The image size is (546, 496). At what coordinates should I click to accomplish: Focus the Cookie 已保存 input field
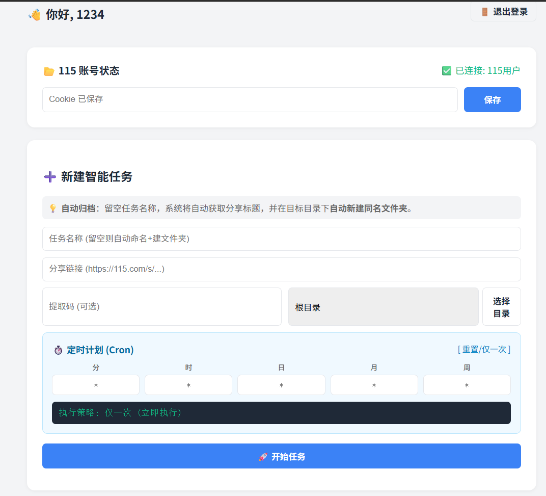(x=250, y=100)
